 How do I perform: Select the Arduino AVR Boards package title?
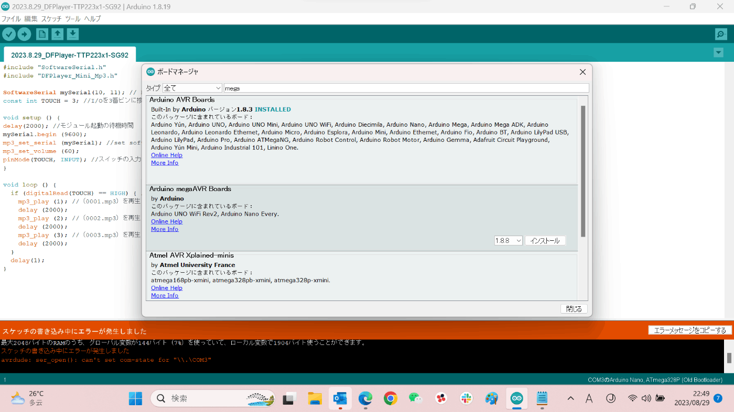[182, 99]
